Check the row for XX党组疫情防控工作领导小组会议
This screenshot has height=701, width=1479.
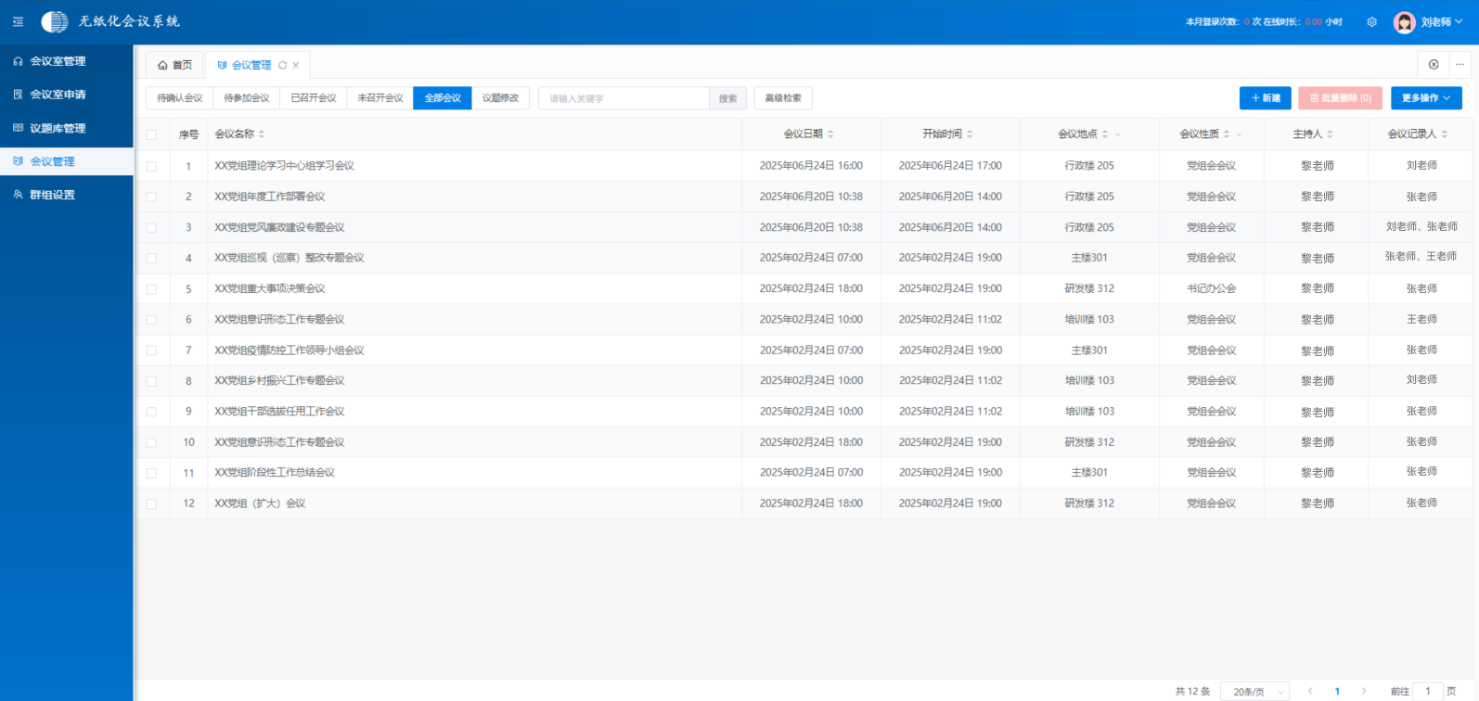click(x=151, y=350)
